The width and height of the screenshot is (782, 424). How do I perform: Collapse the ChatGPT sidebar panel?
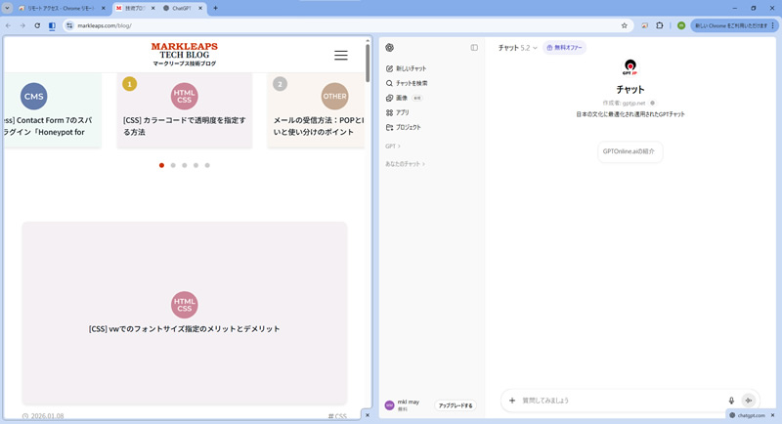474,47
